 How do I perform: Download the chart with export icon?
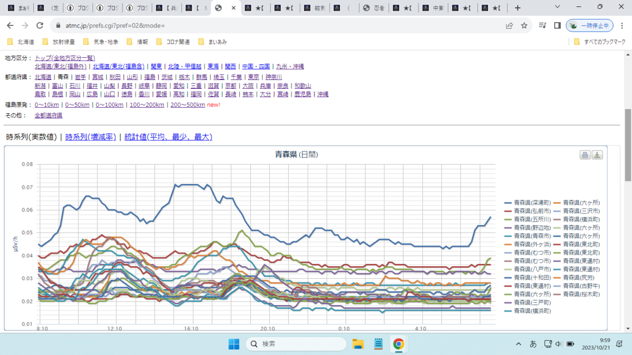point(597,155)
